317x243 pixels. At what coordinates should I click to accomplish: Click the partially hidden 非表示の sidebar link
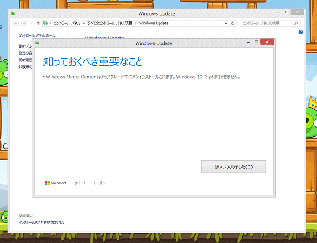point(25,67)
